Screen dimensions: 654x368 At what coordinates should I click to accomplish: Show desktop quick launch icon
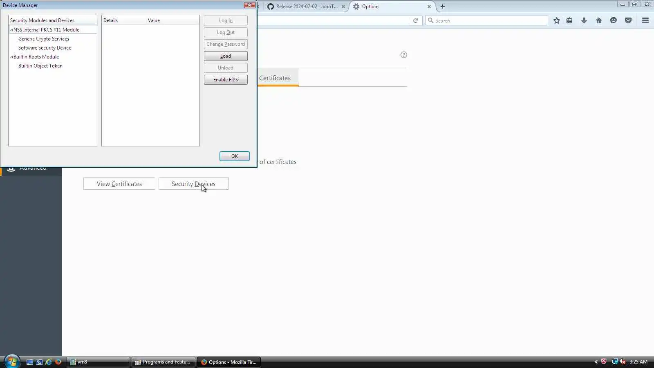pos(30,362)
